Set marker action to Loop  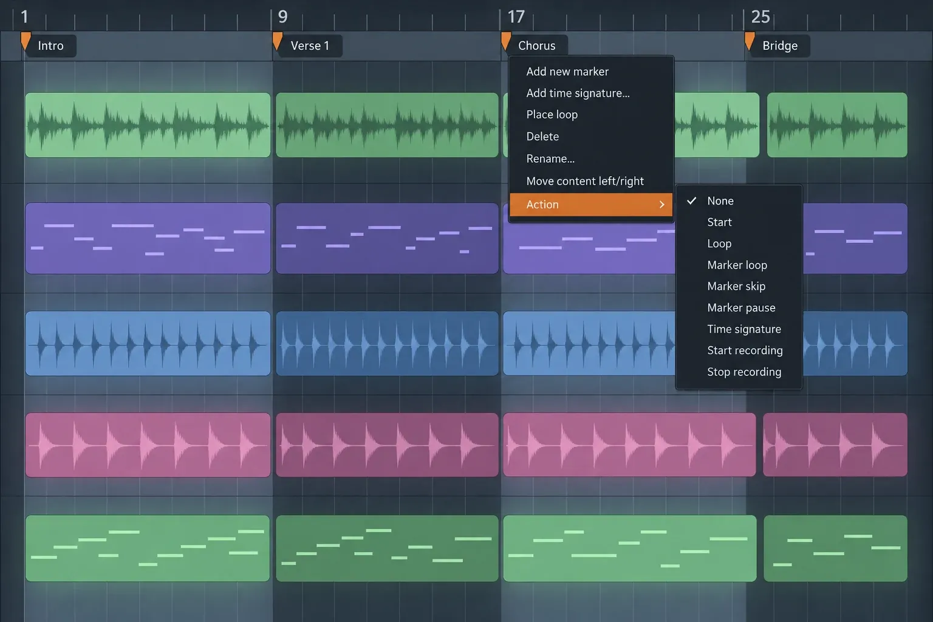pos(739,244)
